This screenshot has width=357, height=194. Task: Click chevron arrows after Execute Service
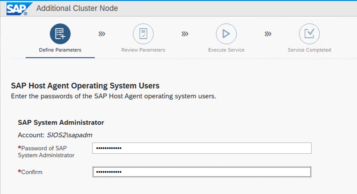(x=268, y=34)
